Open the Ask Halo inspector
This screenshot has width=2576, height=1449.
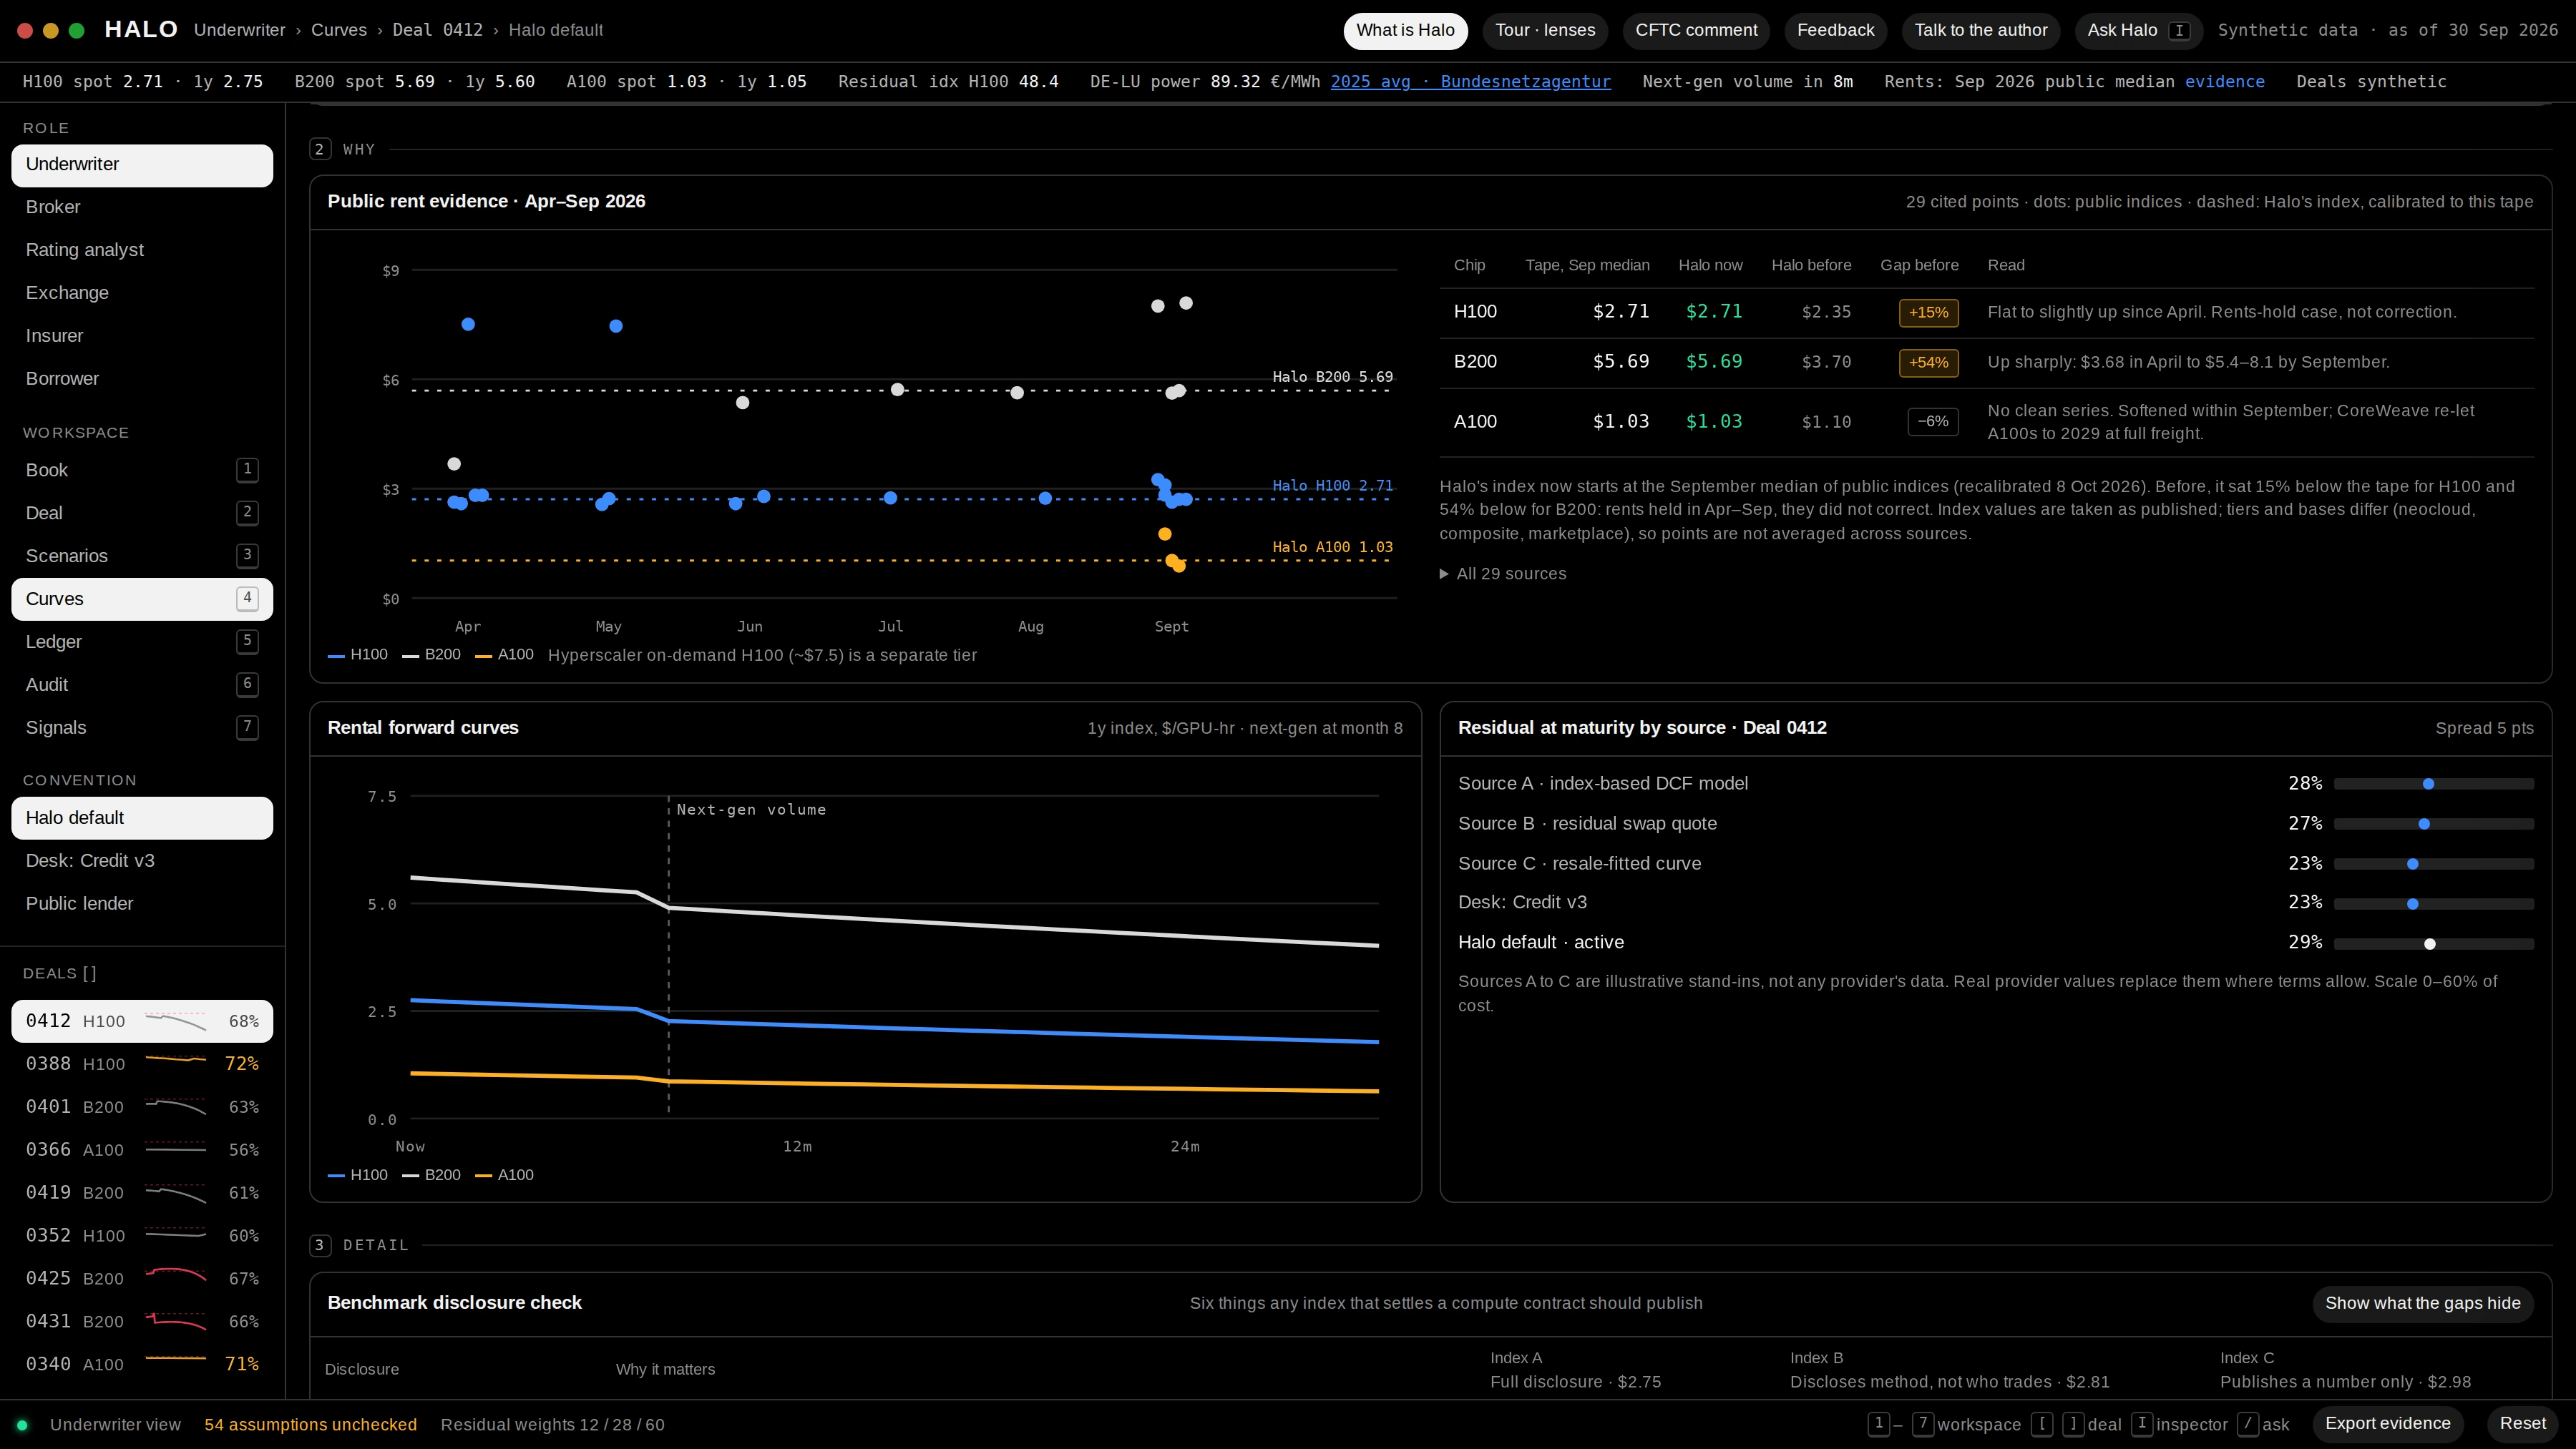(x=2138, y=31)
